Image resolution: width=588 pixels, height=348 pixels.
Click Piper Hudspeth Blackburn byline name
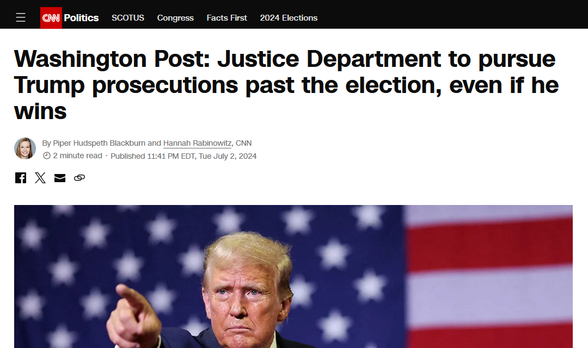point(99,143)
